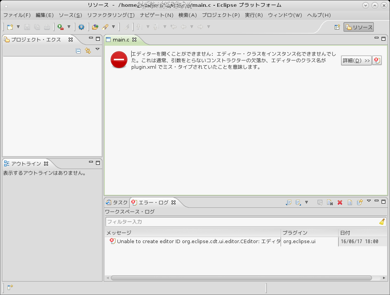Open the Previous Annotation dropdown arrow
The height and width of the screenshot is (295, 390).
(165, 27)
